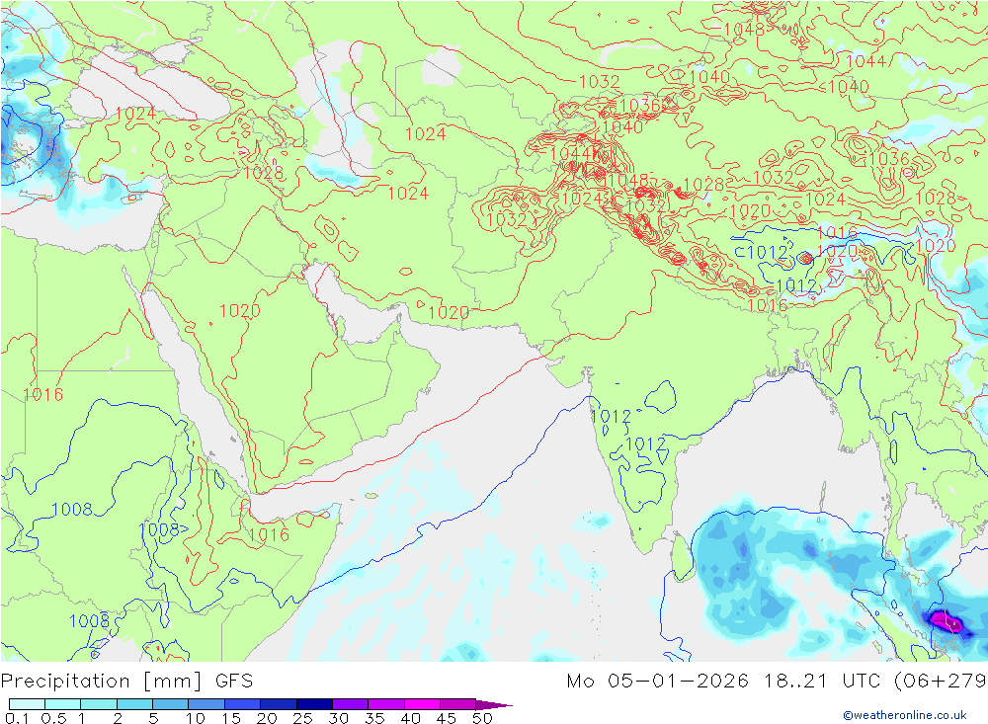This screenshot has width=988, height=724.
Task: Pick the magenta swatch between 40 and 45
Action: click(x=422, y=704)
